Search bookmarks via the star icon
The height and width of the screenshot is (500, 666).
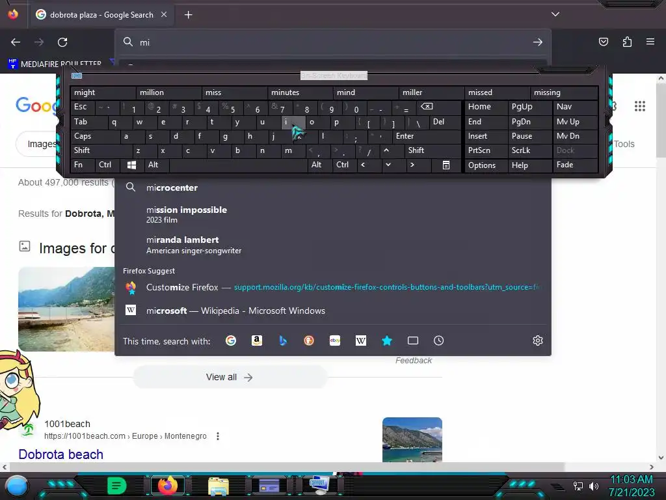pos(387,340)
